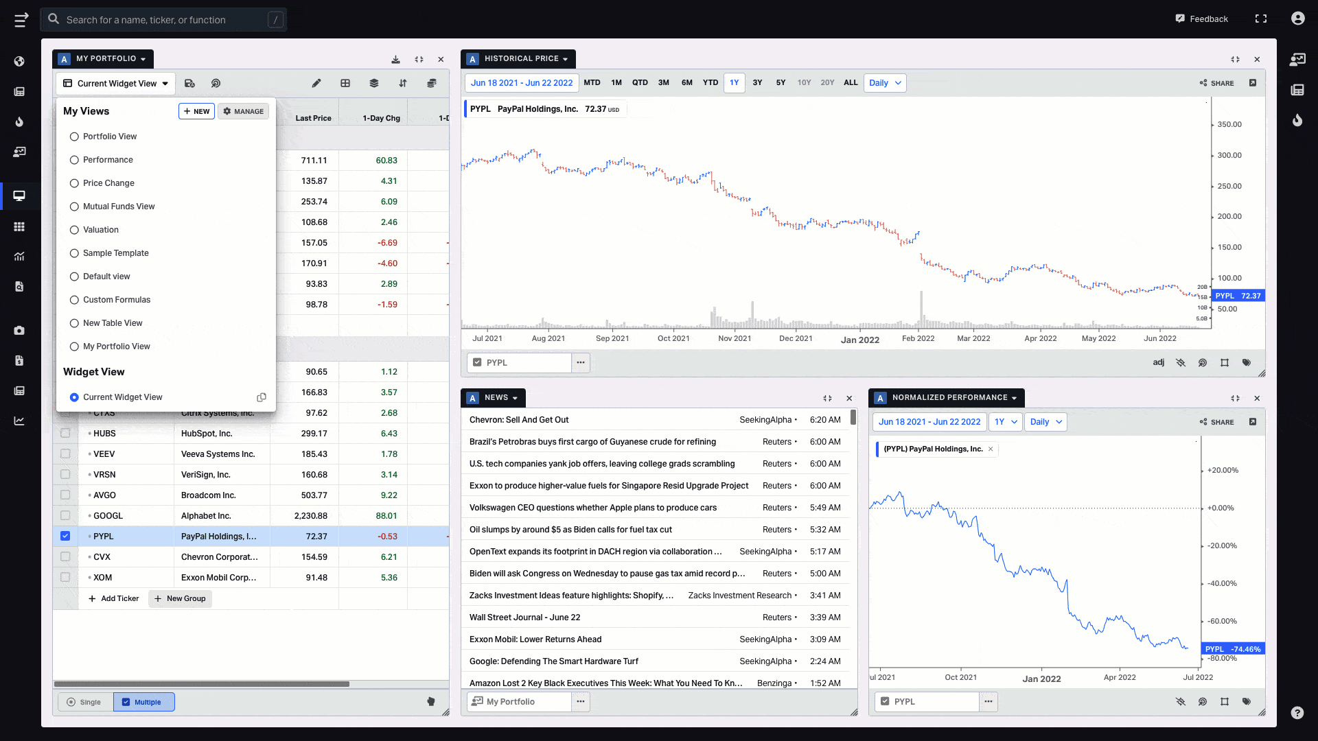Select the 6M range tab
Screen dimensions: 1318x741
coord(687,83)
